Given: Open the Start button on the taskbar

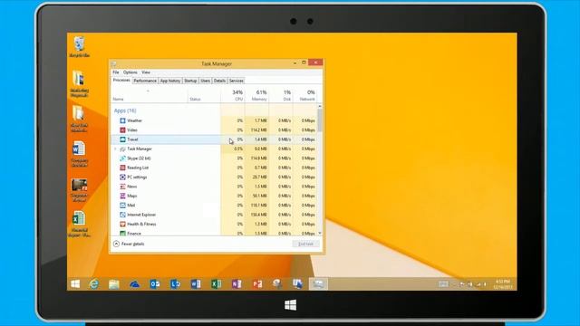Looking at the screenshot, I should click(75, 283).
